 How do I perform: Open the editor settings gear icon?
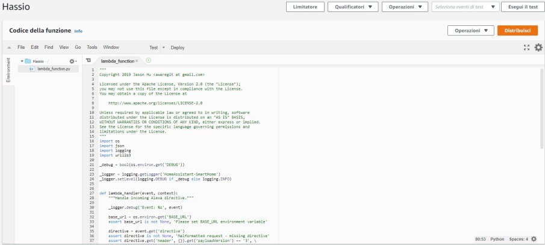click(x=538, y=48)
